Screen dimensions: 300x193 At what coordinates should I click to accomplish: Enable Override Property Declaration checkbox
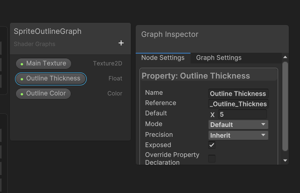212,159
